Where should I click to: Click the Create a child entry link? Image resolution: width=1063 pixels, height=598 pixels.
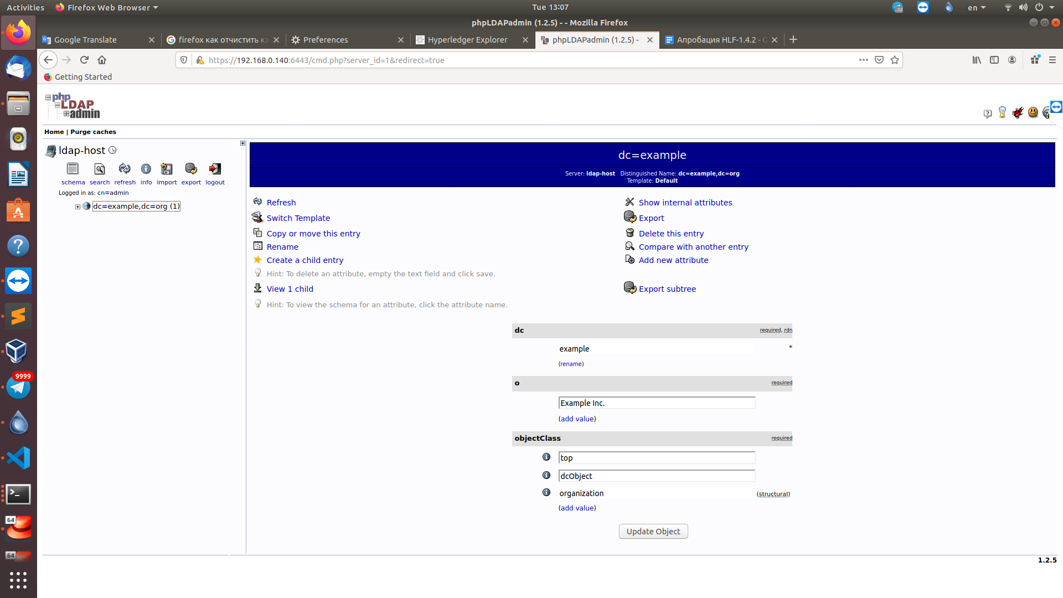point(305,260)
